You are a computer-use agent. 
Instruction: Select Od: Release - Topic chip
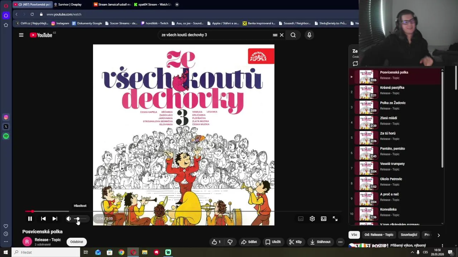click(379, 235)
